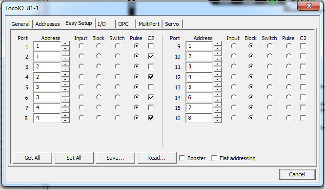Cancel the LocoIO dialog
325x190 pixels.
tap(297, 174)
